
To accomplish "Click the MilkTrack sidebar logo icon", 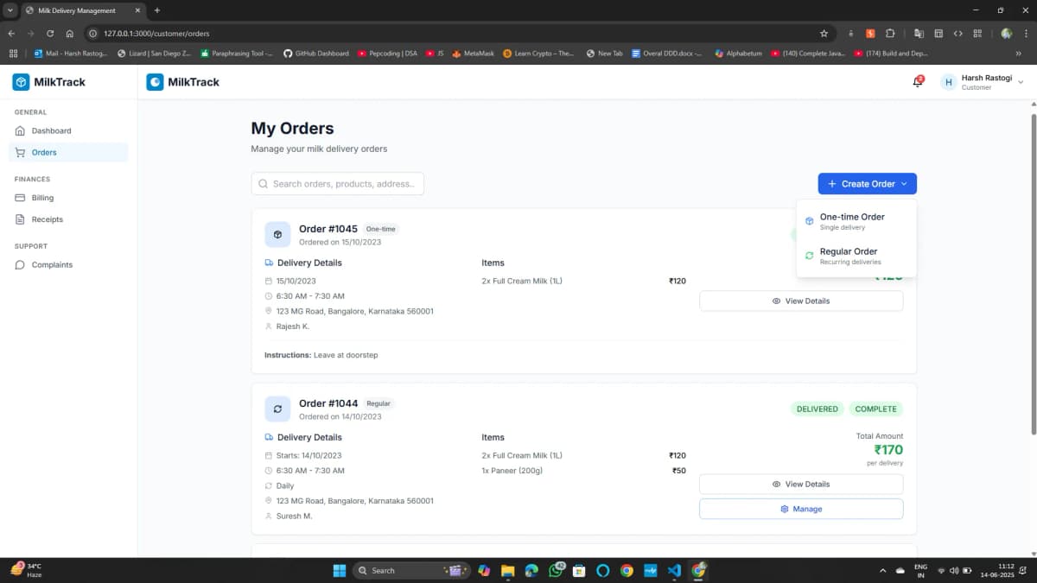I will pyautogui.click(x=21, y=82).
